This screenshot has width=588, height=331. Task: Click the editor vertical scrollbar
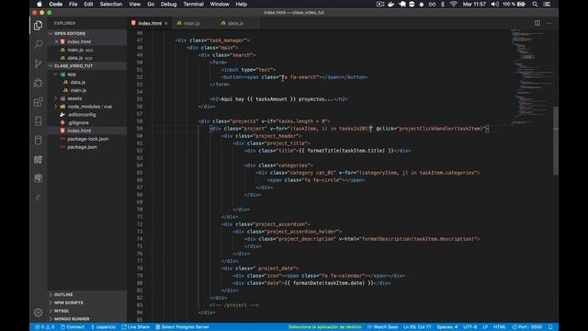pos(556,141)
